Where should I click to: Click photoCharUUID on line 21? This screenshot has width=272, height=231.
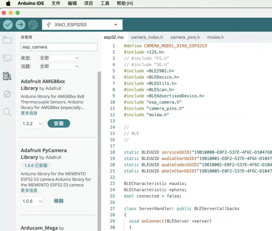pos(178,171)
